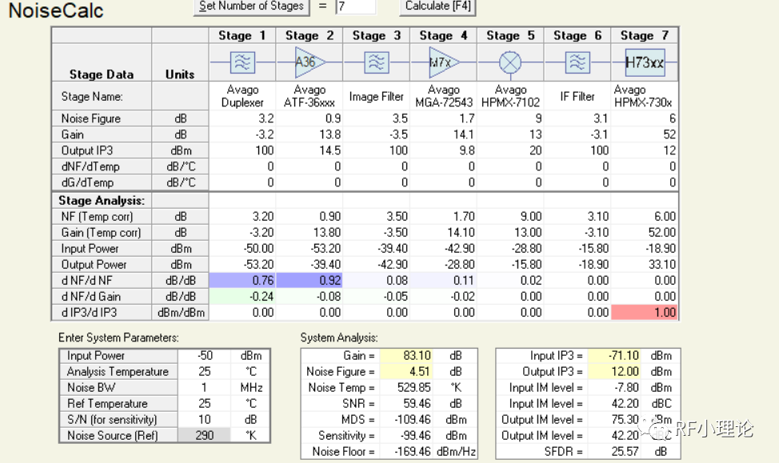Screen dimensions: 779x463
Task: Click the Stage 7 Output Power cell 33.10
Action: [x=645, y=265]
